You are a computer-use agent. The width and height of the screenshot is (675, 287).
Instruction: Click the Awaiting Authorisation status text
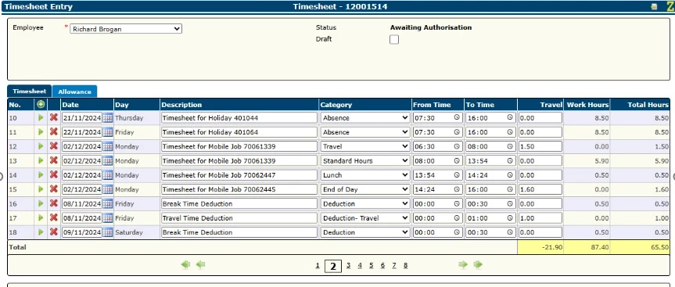tap(431, 27)
